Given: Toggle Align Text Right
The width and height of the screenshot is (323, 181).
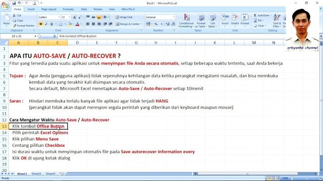Looking at the screenshot, I should [99, 24].
